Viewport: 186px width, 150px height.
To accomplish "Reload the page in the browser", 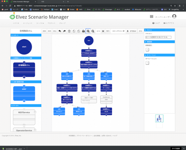I will [10, 6].
